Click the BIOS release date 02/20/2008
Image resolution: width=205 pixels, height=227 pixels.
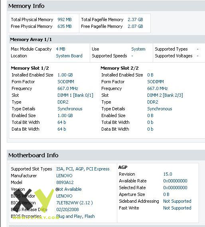pos(67,209)
